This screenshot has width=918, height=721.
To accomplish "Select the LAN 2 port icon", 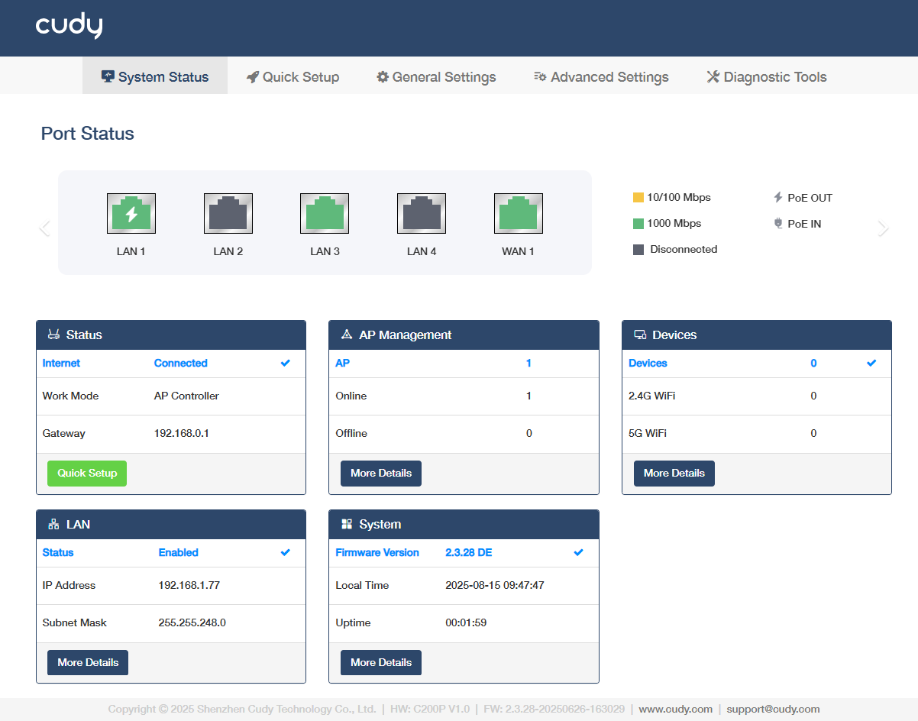I will tap(228, 213).
